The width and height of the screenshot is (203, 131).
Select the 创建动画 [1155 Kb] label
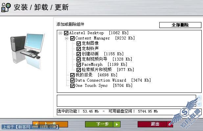coord(102,54)
